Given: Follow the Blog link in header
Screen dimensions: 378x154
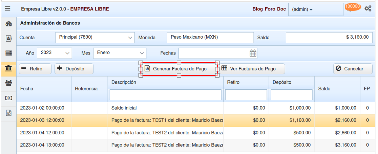Looking at the screenshot, I should pos(258,9).
